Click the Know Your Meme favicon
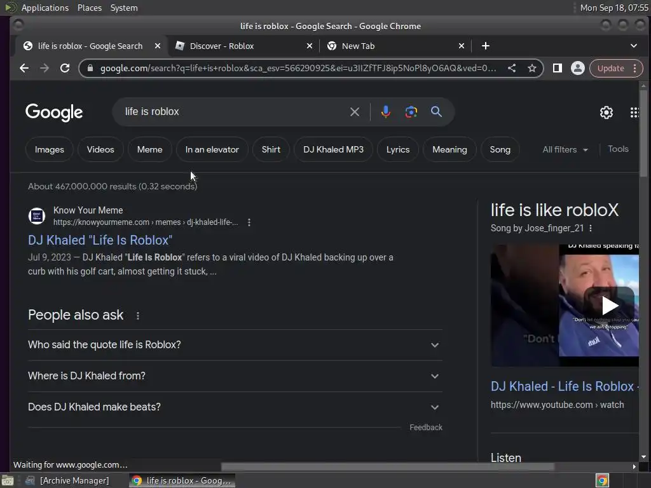 pyautogui.click(x=36, y=216)
